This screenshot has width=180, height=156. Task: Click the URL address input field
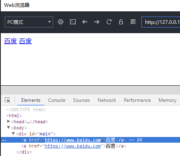[161, 22]
